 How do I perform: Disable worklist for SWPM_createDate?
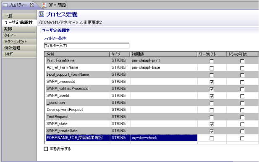click(212, 131)
